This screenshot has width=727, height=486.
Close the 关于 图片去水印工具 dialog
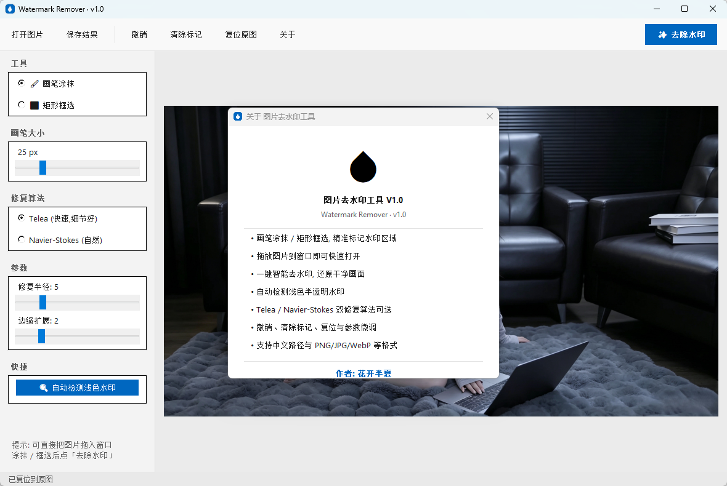coord(490,117)
